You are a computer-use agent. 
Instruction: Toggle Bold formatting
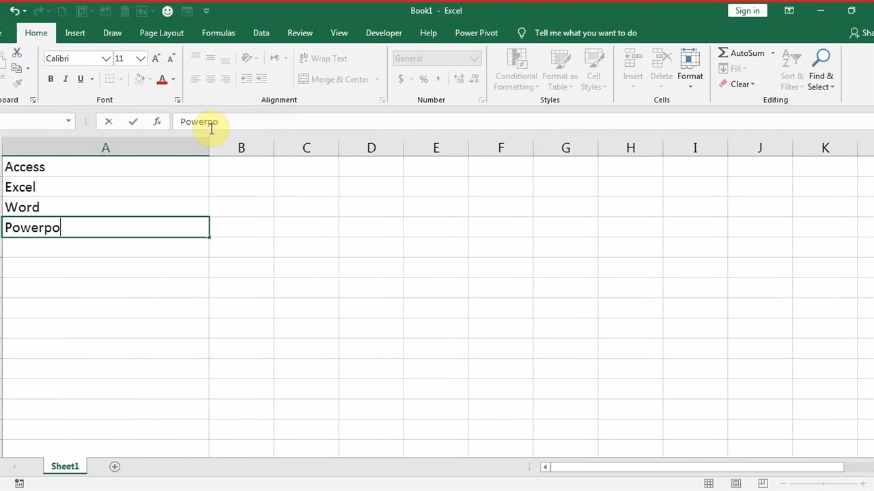pyautogui.click(x=51, y=79)
